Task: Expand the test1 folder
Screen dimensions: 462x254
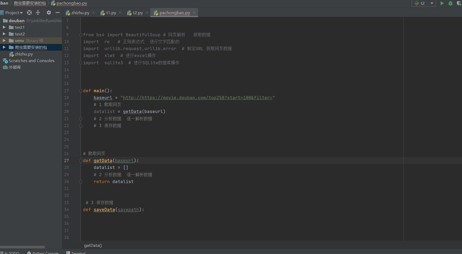Action: pos(4,27)
